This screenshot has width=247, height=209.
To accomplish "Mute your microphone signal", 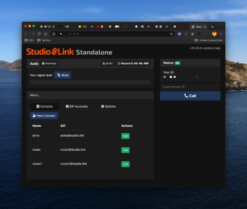I will (63, 75).
